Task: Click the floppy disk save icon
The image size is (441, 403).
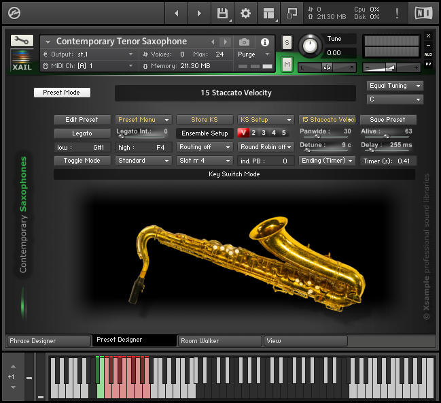Action: (x=222, y=13)
